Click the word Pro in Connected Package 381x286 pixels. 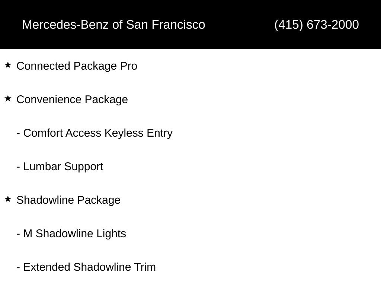click(x=128, y=66)
